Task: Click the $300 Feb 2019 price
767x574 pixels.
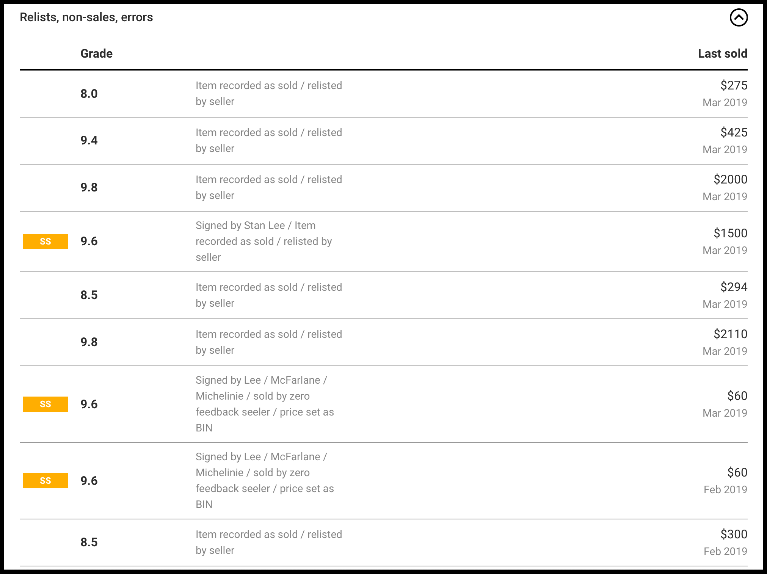Action: tap(734, 534)
